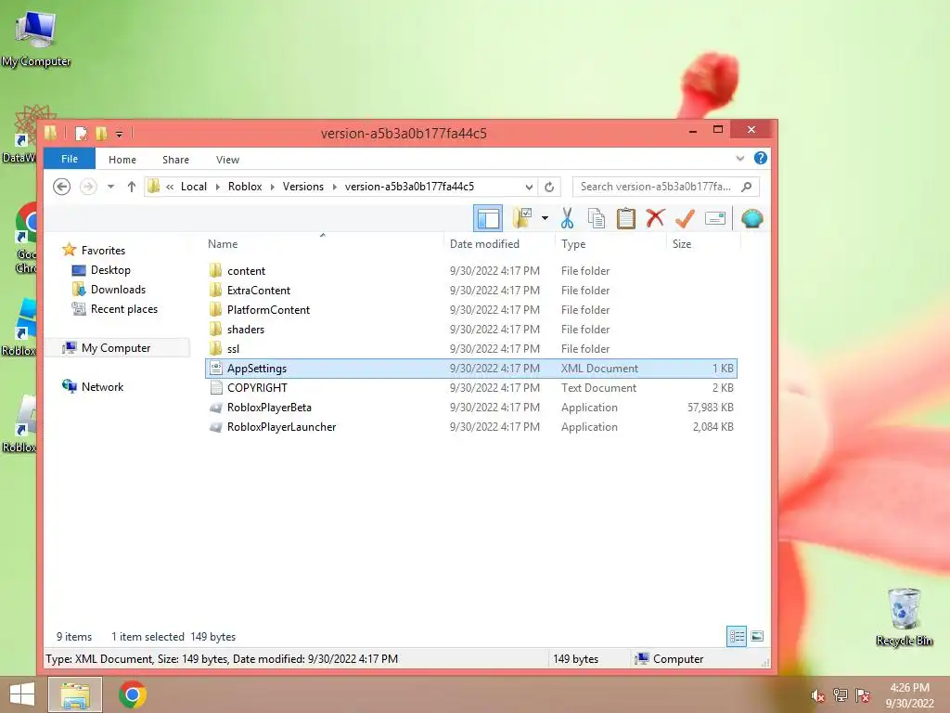Screen dimensions: 950x713
Task: Click Local in the breadcrumb path
Action: (194, 187)
